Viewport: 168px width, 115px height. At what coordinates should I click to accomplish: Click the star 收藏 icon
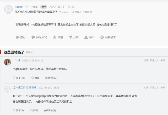[x=55, y=37]
